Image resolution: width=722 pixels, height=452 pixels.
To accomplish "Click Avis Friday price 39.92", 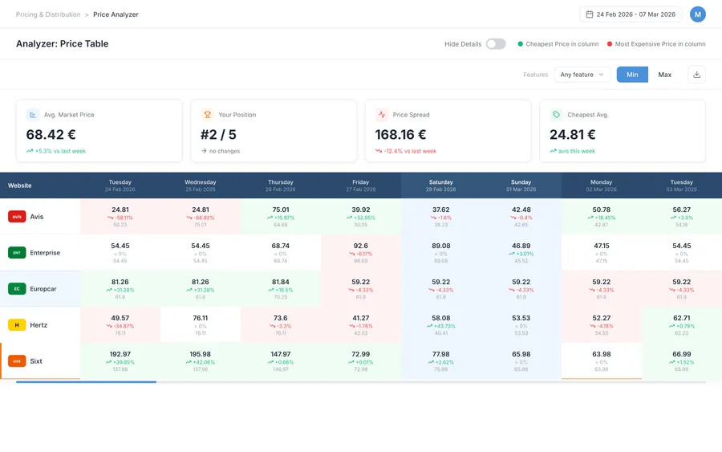I will (x=360, y=210).
